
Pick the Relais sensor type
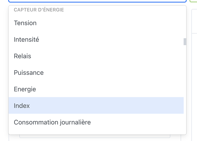point(22,56)
